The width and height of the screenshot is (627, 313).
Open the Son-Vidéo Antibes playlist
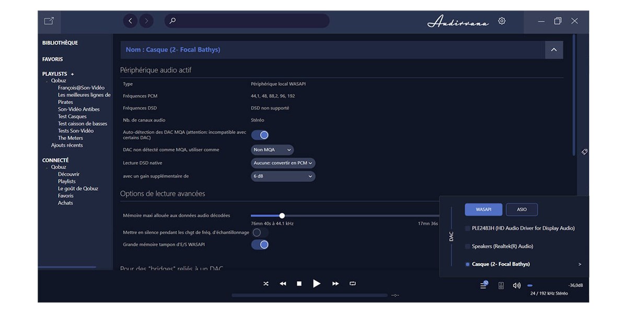pos(78,110)
